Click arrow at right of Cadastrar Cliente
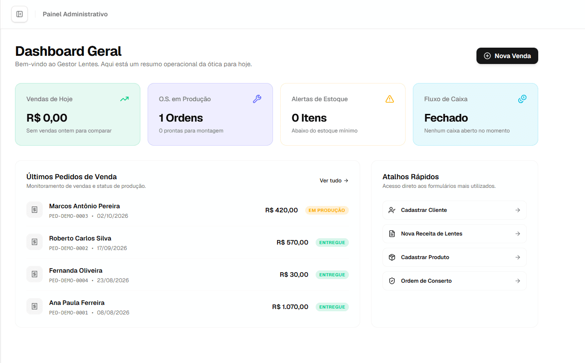 (x=518, y=210)
